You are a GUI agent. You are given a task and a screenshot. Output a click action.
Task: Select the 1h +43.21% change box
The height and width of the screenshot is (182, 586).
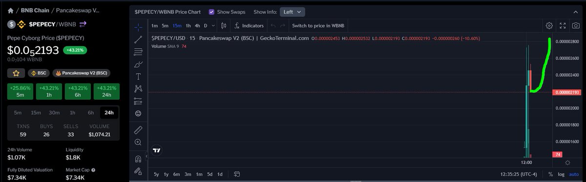49,91
